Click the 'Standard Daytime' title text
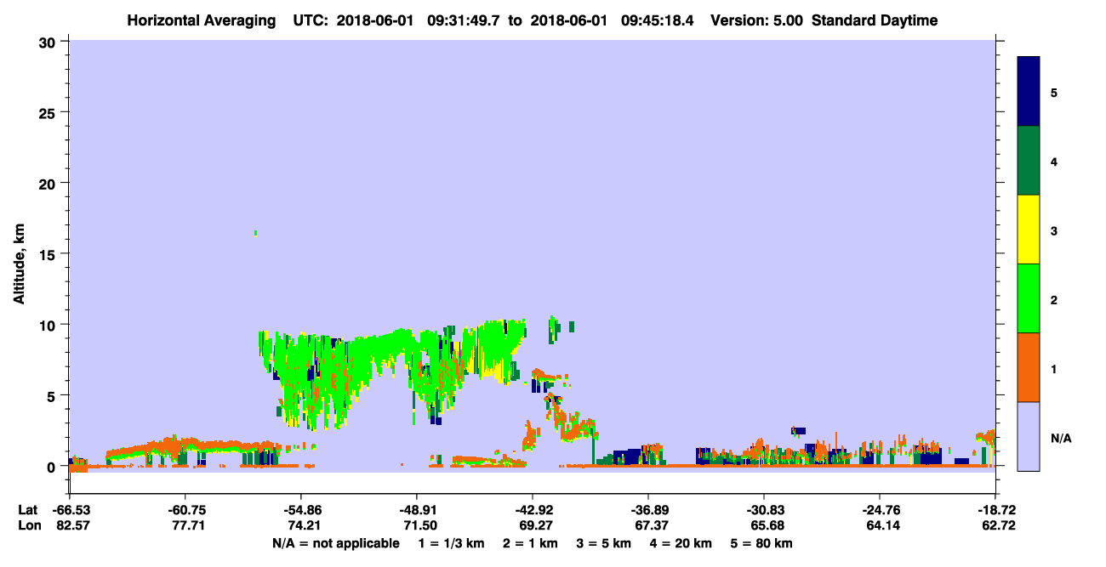Image resolution: width=1106 pixels, height=567 pixels. (x=875, y=20)
